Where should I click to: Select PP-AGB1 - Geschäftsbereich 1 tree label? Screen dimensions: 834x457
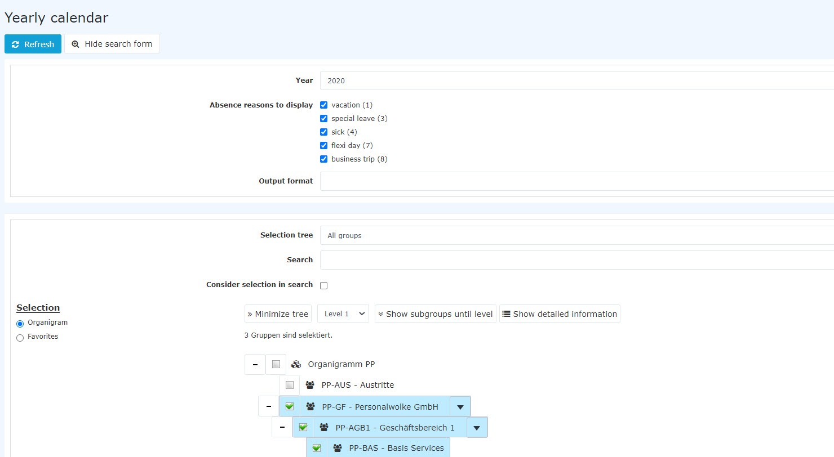(395, 427)
